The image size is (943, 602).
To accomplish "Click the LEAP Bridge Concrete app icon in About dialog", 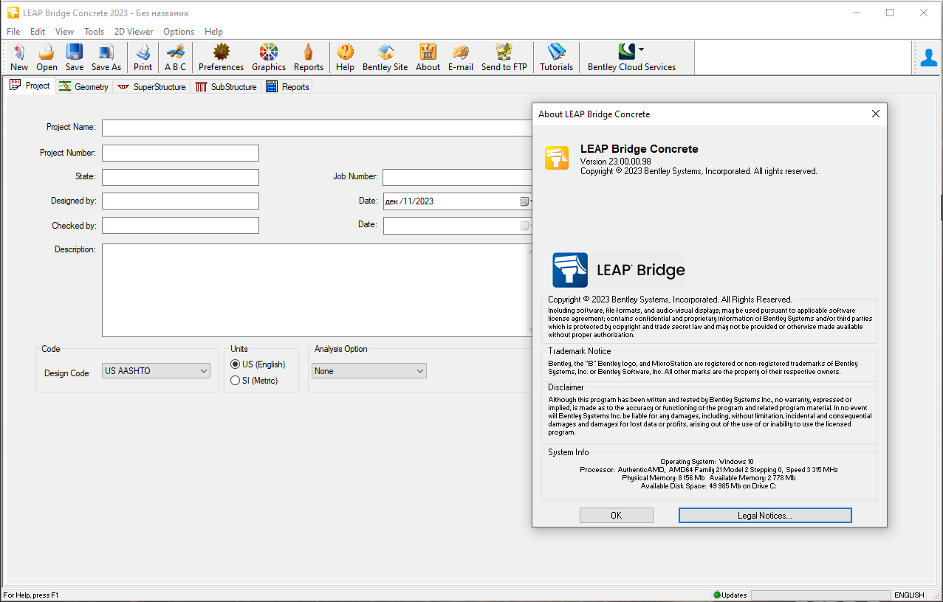I will pos(557,158).
